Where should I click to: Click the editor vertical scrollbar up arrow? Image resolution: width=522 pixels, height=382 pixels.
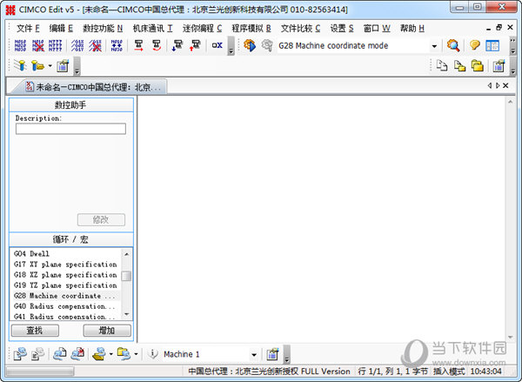point(510,102)
